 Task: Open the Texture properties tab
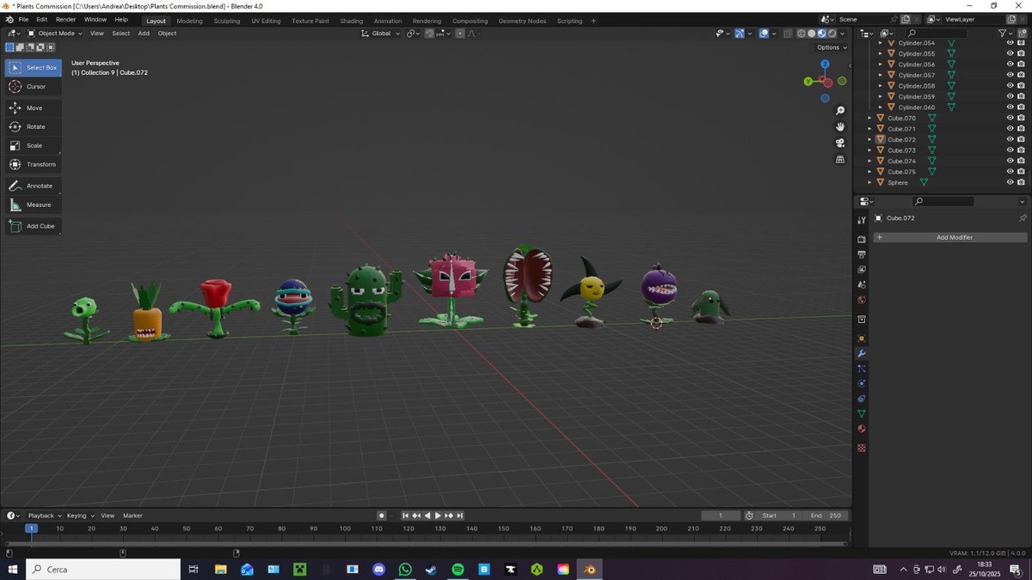[x=861, y=448]
